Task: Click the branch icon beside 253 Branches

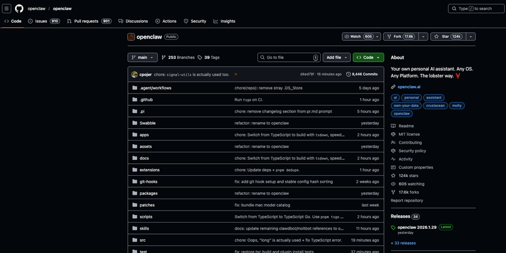Action: point(164,58)
